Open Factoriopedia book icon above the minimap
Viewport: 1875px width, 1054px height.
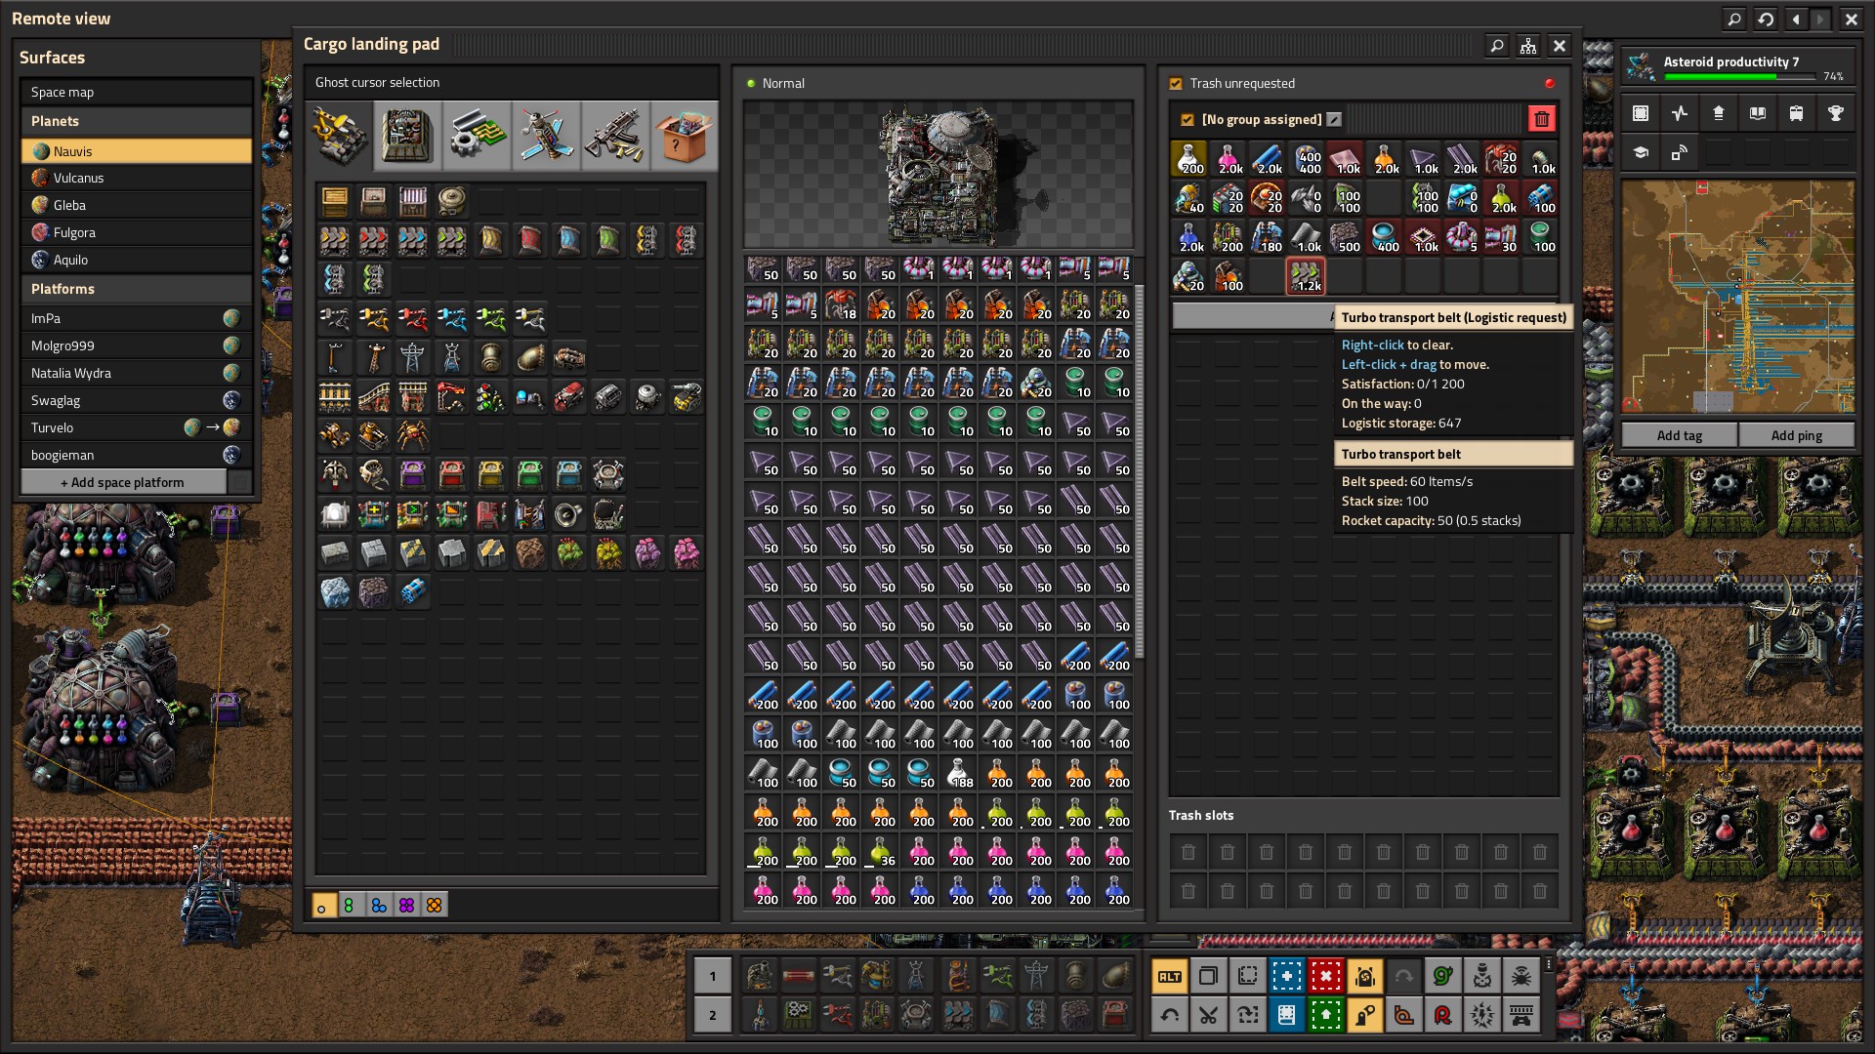(1758, 113)
